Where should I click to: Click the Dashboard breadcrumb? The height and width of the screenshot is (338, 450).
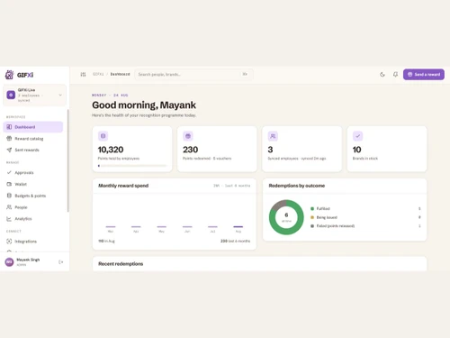120,74
